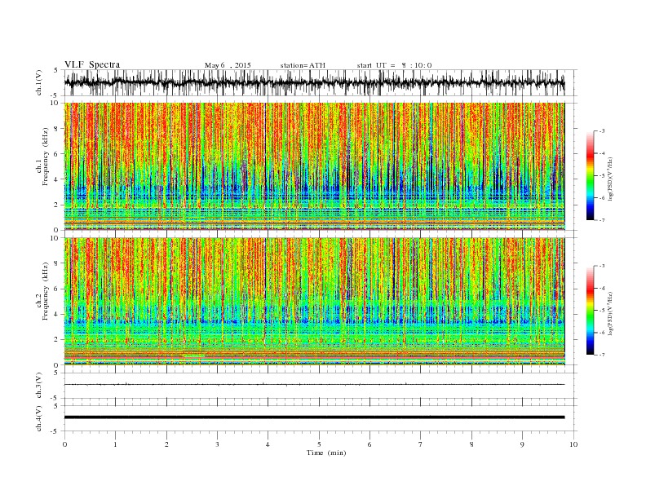Click the "ch.3(V)" axis label
This screenshot has width=646, height=499.
tap(39, 386)
